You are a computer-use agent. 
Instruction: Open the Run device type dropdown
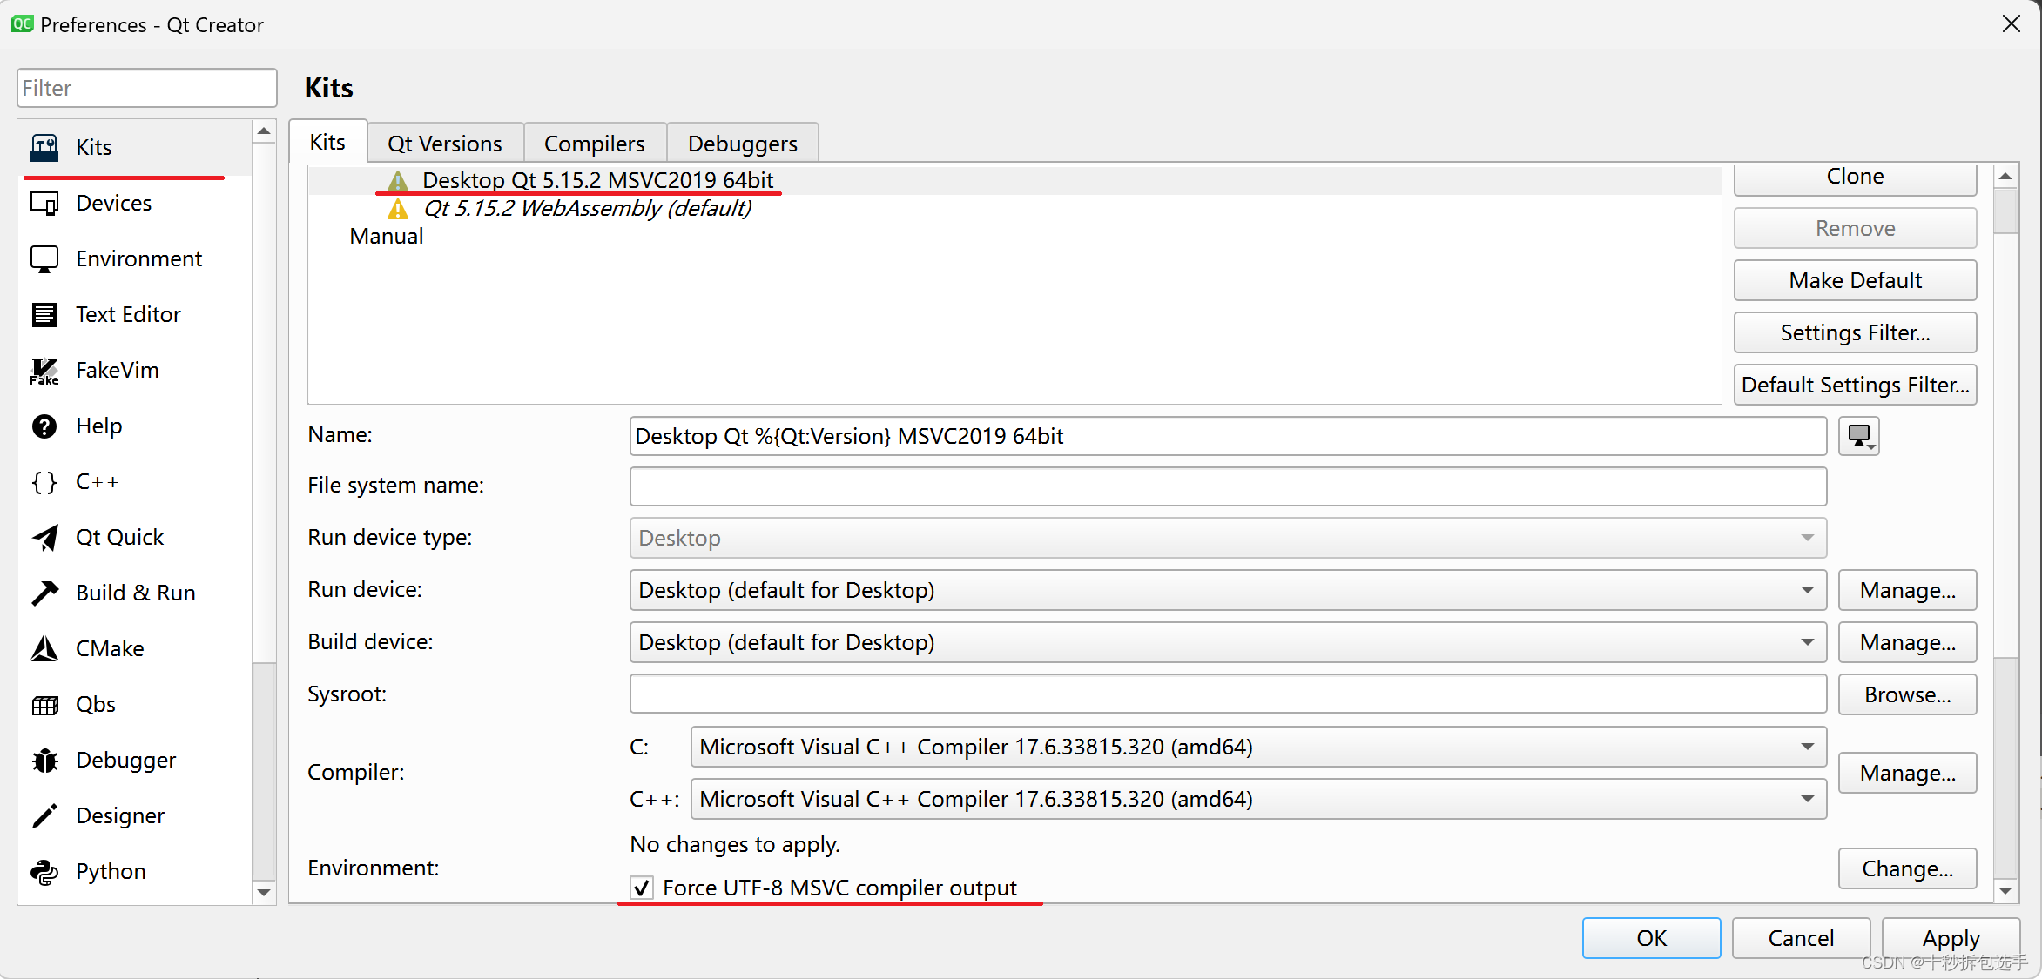[1228, 538]
